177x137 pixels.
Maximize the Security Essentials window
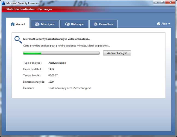click(x=162, y=2)
